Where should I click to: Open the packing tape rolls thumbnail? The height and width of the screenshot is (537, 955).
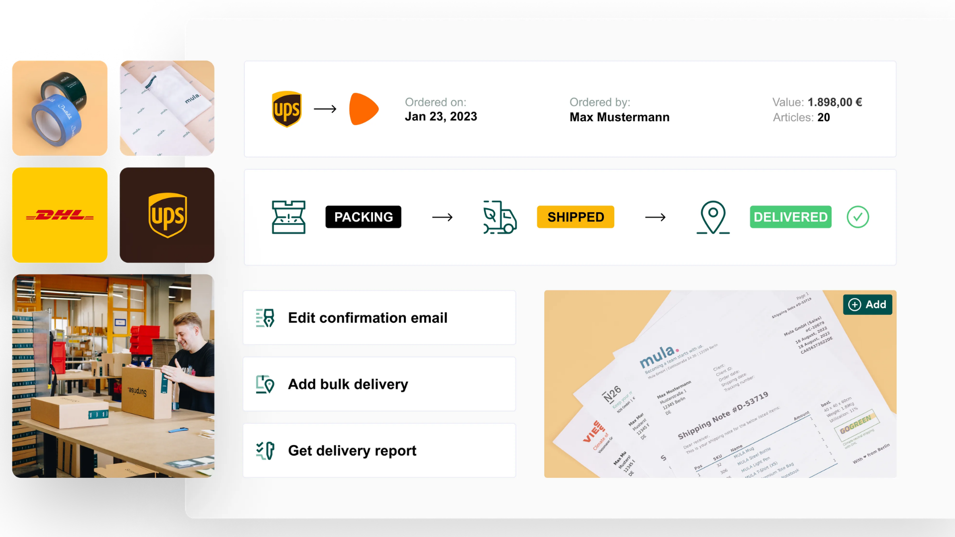[x=60, y=108]
